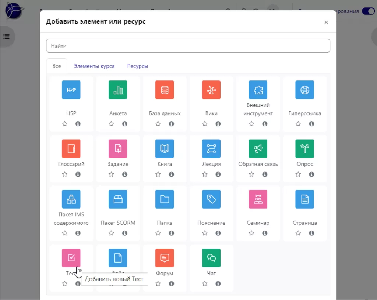The width and height of the screenshot is (377, 300).
Task: Choose the Лекция activity icon
Action: point(211,149)
